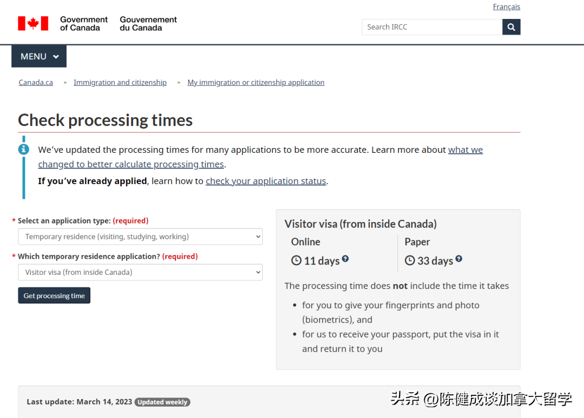Click the Government of Canada flag logo
Image resolution: width=584 pixels, height=418 pixels.
tap(33, 23)
